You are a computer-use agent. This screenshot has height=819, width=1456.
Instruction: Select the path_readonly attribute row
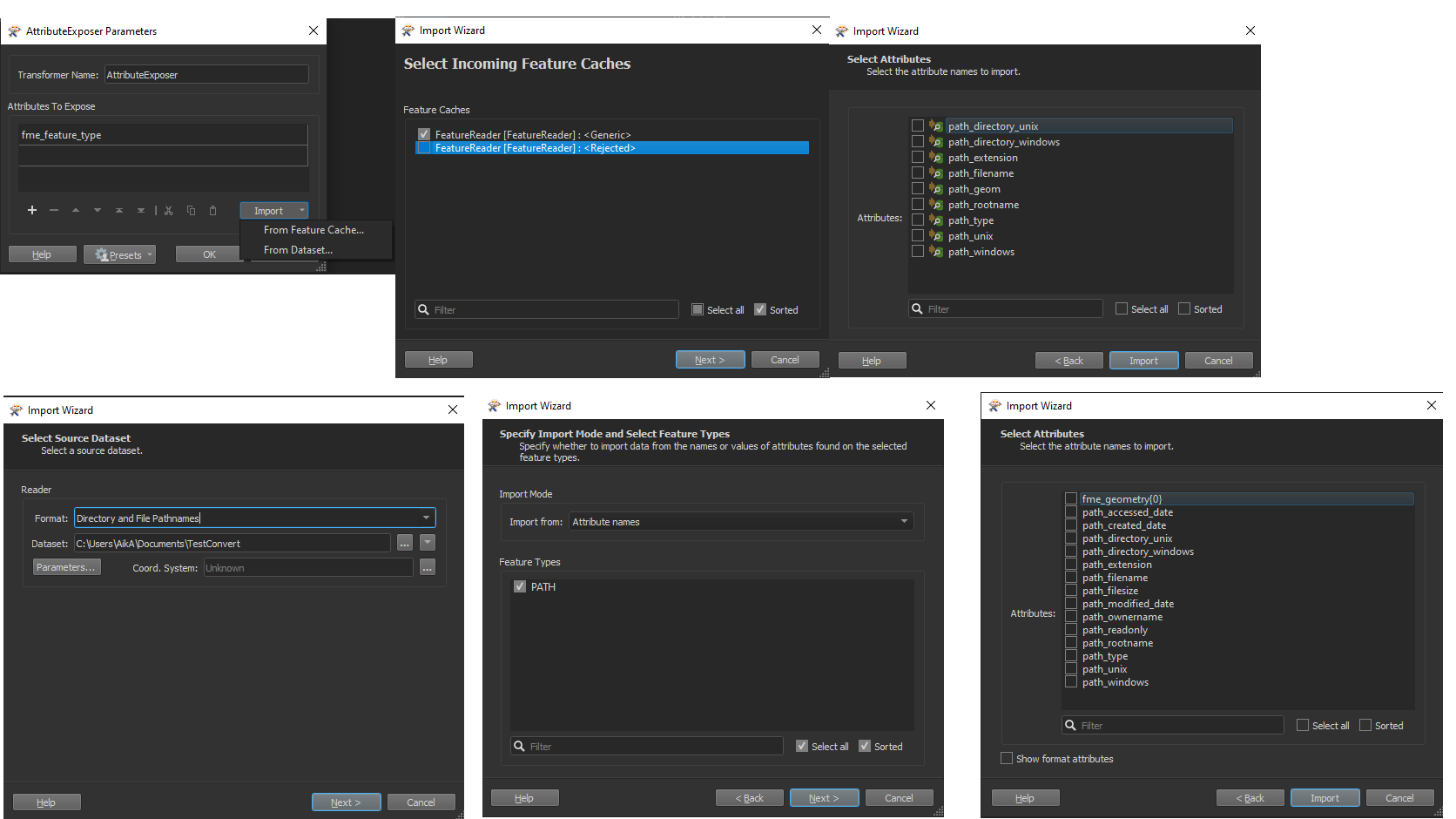click(x=1116, y=630)
